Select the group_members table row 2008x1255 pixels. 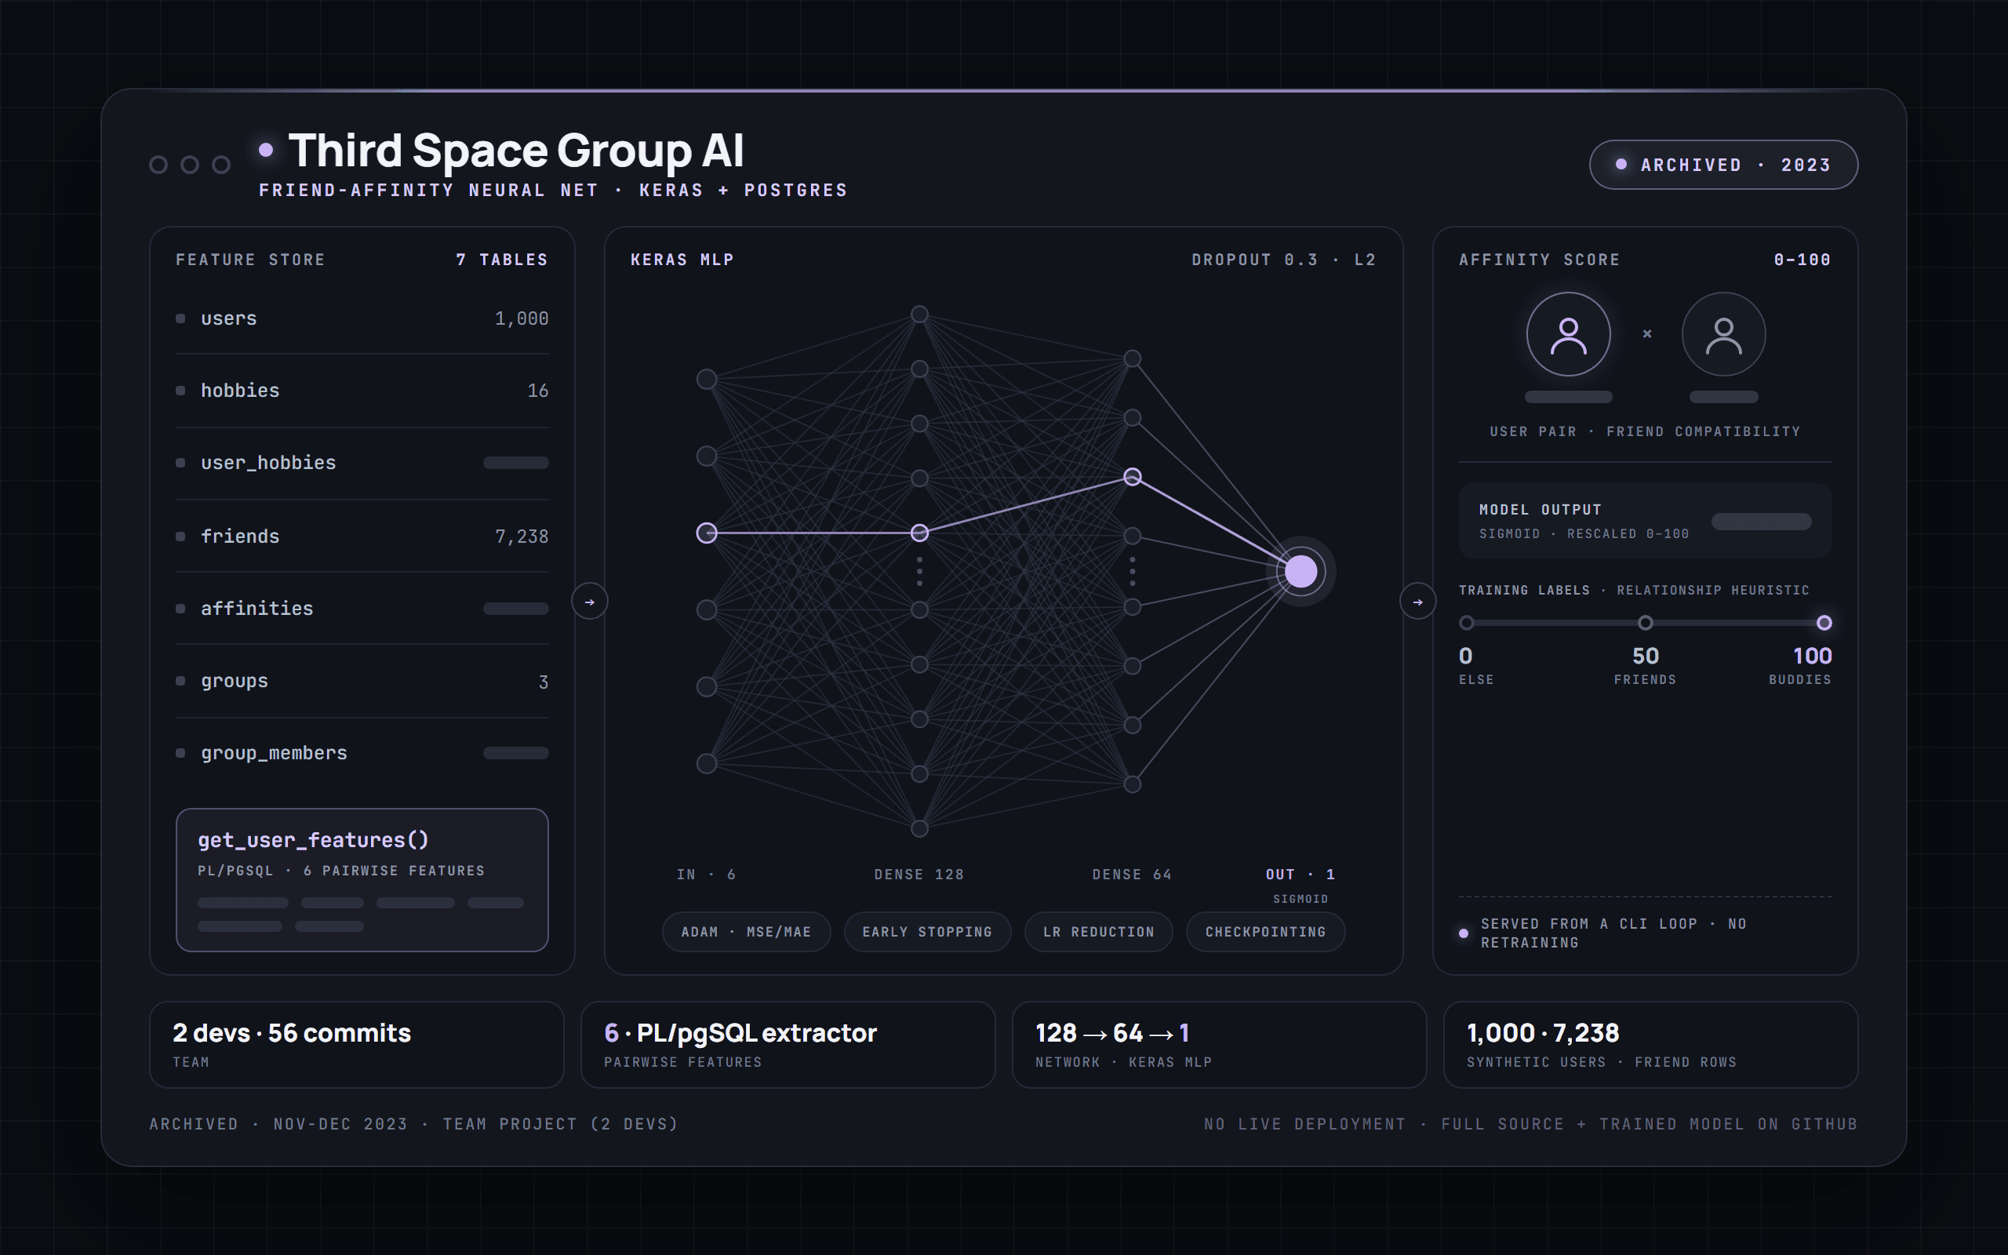pyautogui.click(x=362, y=753)
